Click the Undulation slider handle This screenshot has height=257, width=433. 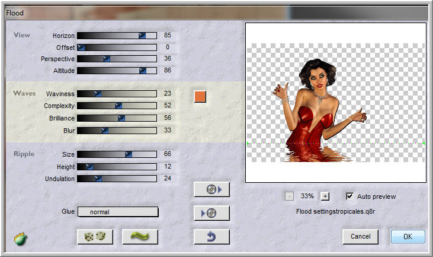[98, 179]
